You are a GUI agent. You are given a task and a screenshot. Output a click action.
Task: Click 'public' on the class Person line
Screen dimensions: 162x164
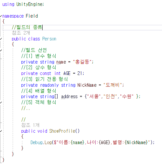(19, 39)
